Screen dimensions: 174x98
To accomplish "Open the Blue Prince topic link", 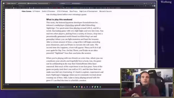I will pos(73,11).
